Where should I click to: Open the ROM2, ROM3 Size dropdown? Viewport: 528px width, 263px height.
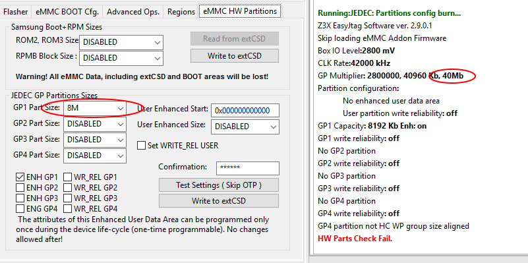pyautogui.click(x=121, y=42)
